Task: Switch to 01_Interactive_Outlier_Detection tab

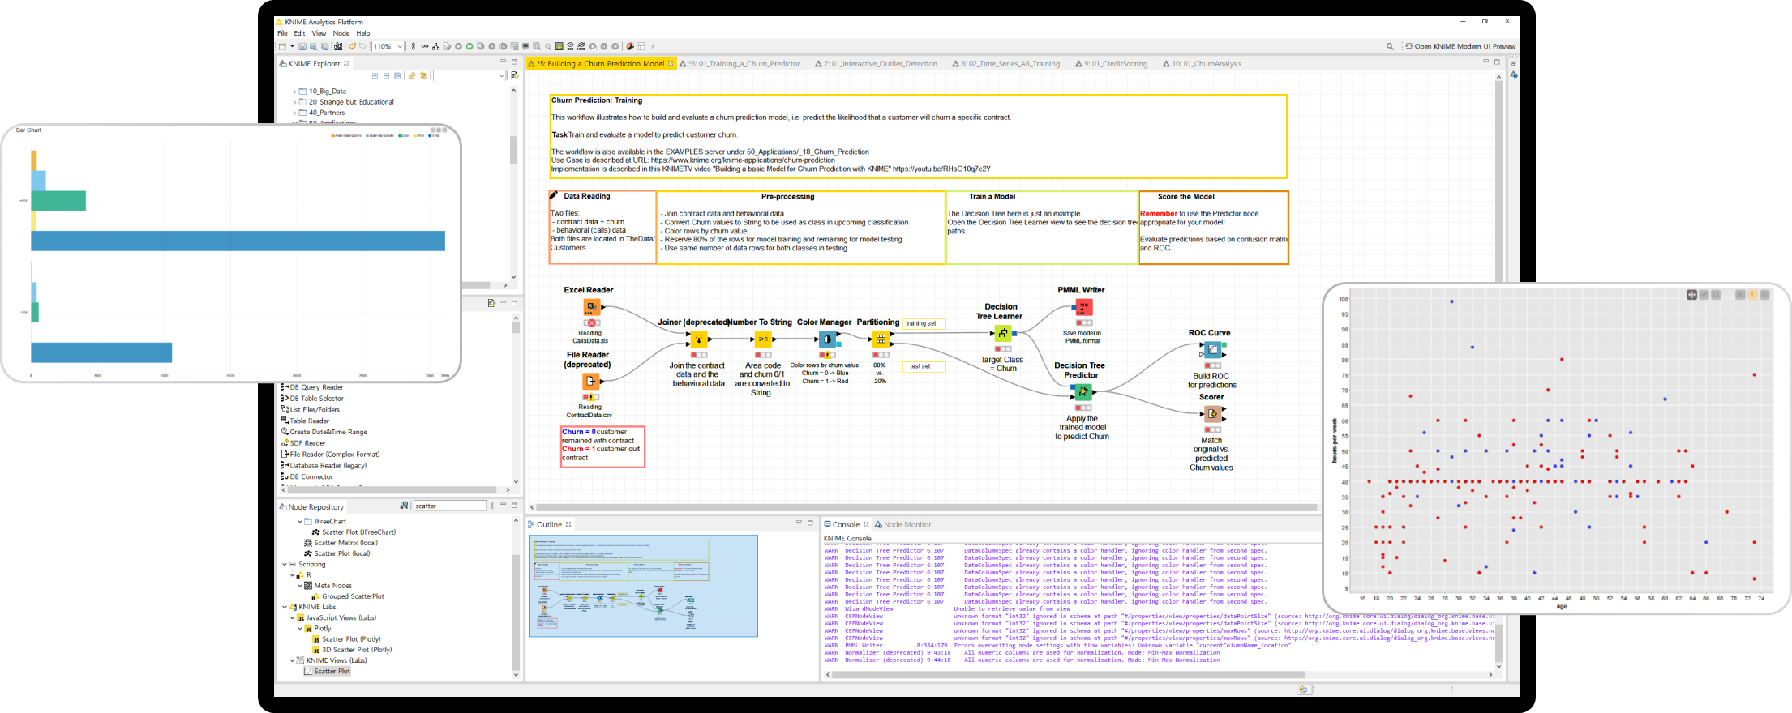Action: (876, 63)
